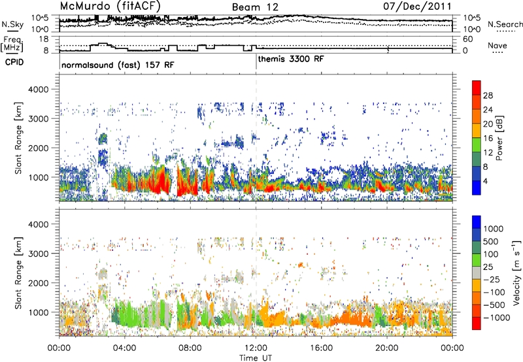Click the 'Freq. [MHz]' axis label
The width and height of the screenshot is (523, 362).
[12, 44]
